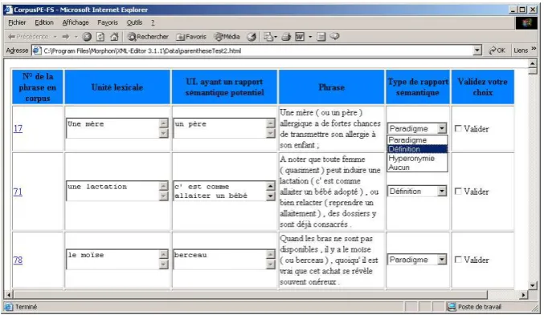The width and height of the screenshot is (544, 319).
Task: Open phrase number 78 link
Action: click(18, 260)
